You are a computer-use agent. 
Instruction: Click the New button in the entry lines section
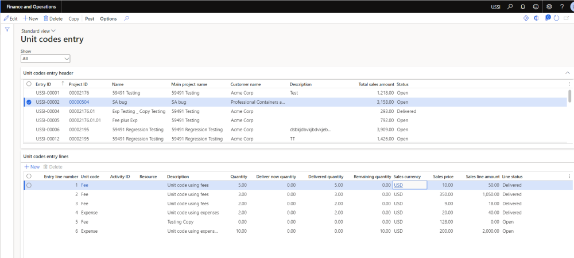(32, 167)
